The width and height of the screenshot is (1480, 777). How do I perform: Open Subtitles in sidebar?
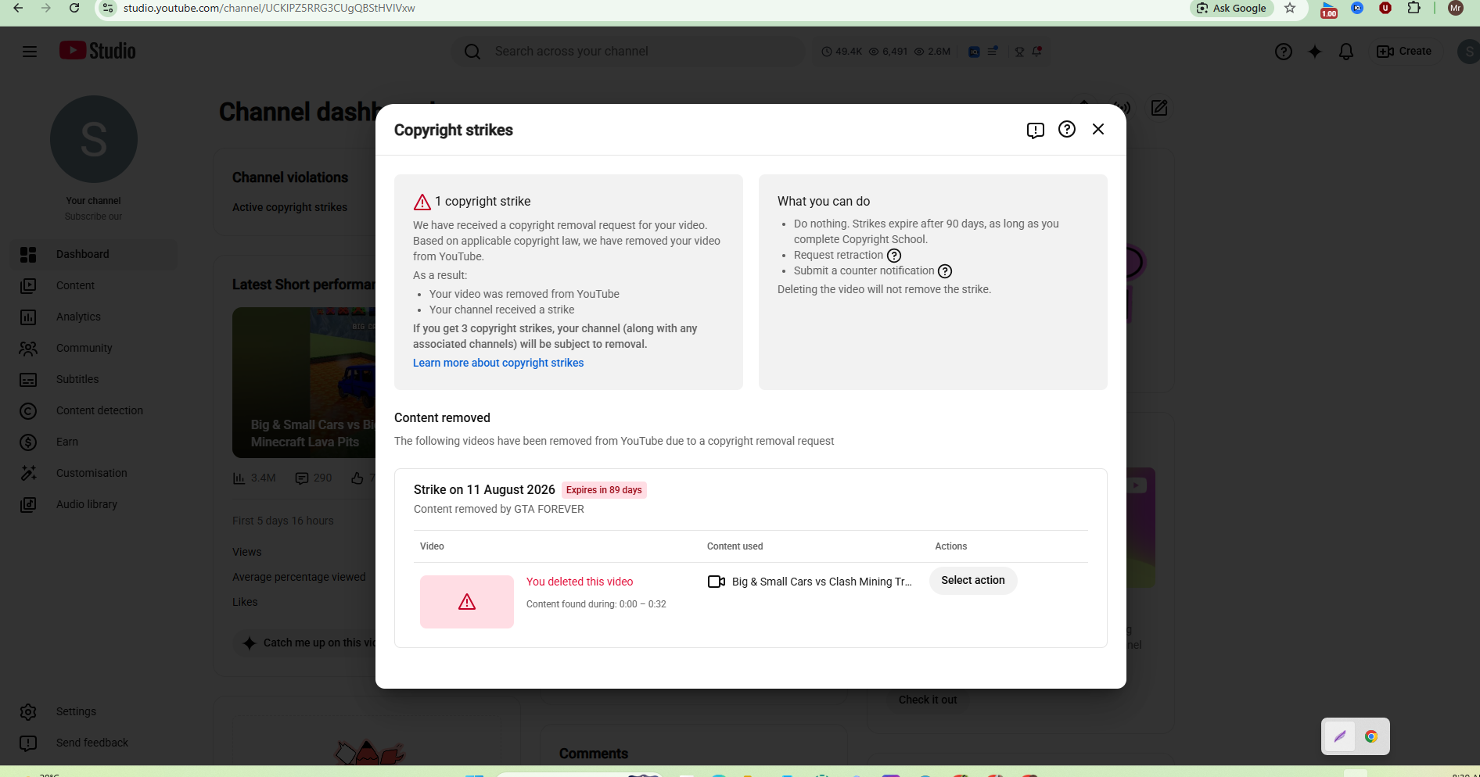coord(94,379)
